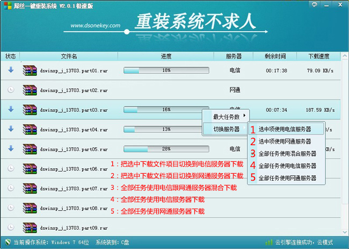Image resolution: width=349 pixels, height=249 pixels.
Task: Choose 选中项使用网通服务器 from submenu
Action: tap(286, 141)
